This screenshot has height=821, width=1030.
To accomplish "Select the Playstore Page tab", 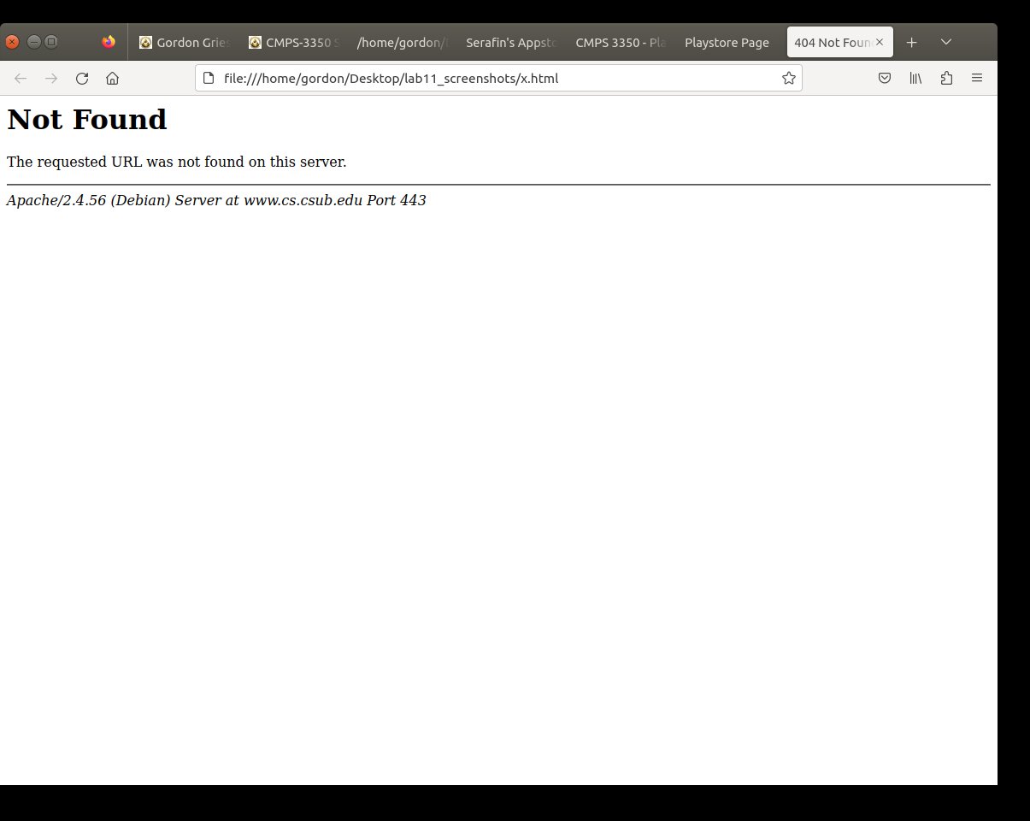I will 727,42.
